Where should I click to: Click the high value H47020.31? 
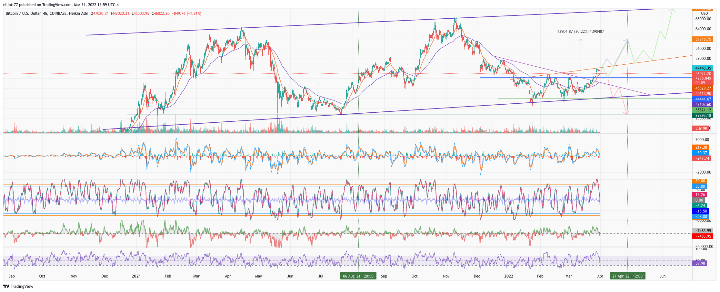120,14
